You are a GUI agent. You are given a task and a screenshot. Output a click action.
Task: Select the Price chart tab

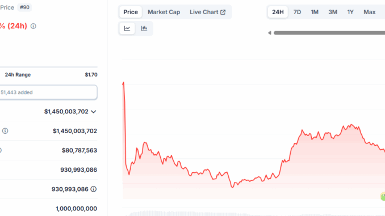(131, 12)
